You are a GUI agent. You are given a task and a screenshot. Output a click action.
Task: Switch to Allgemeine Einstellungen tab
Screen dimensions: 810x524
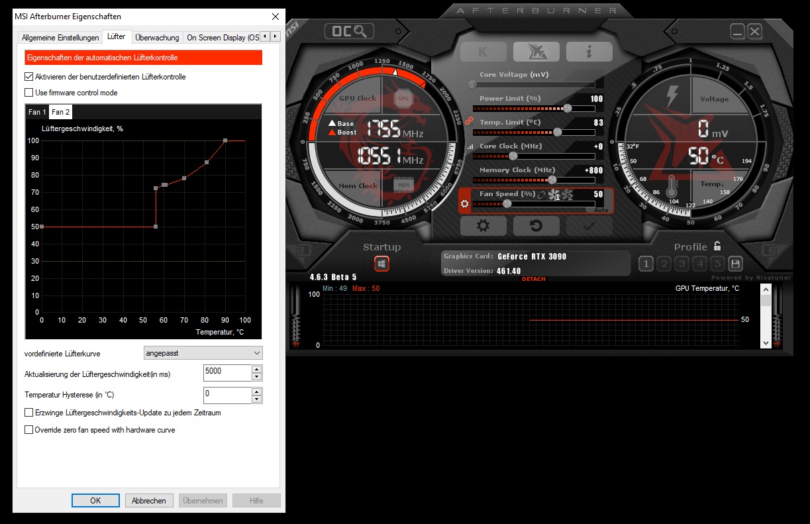[60, 38]
